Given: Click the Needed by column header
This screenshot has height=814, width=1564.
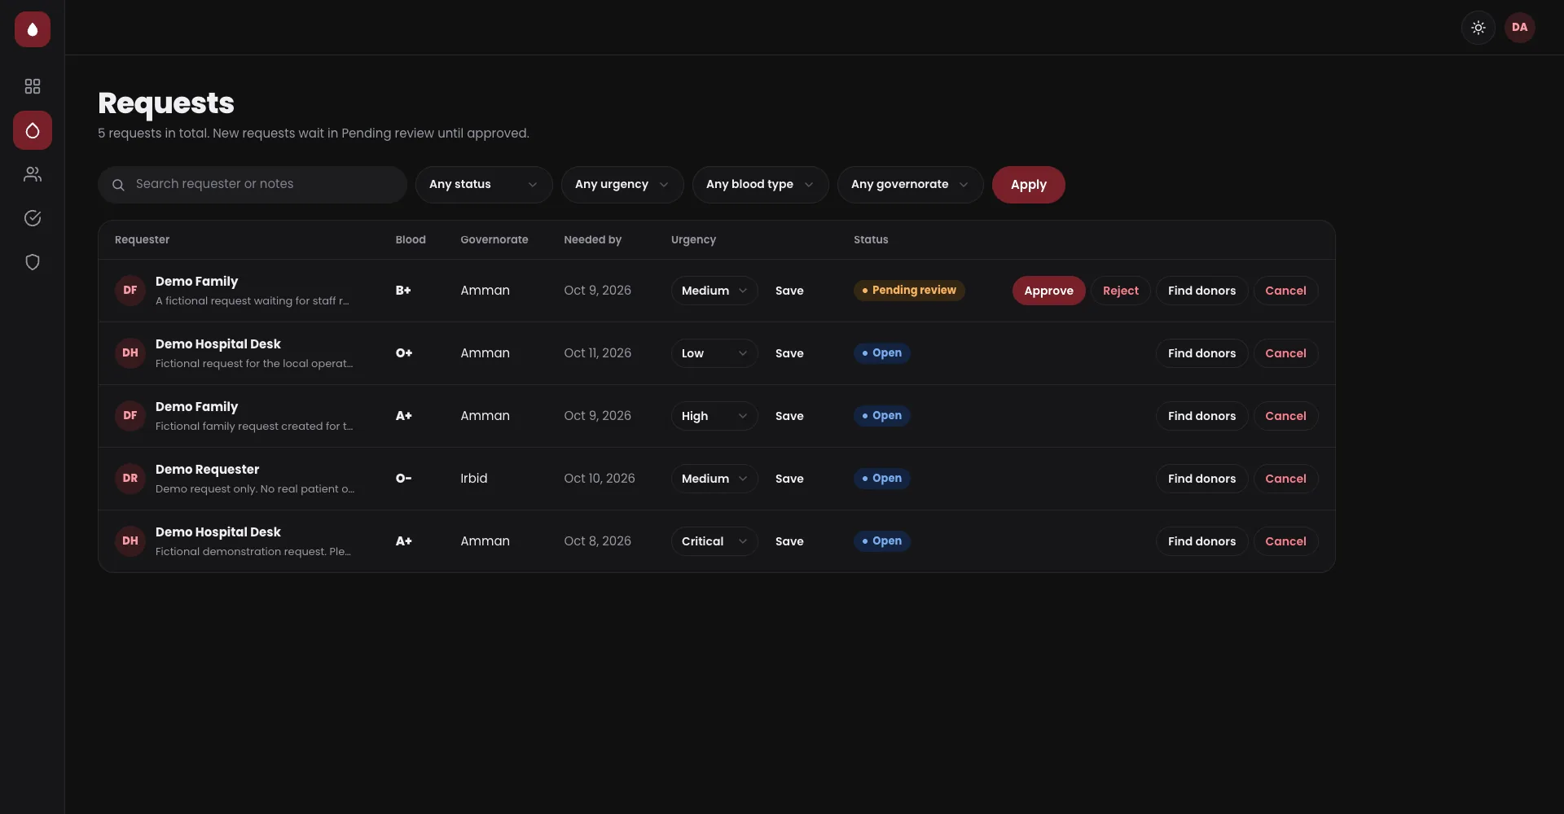Looking at the screenshot, I should pyautogui.click(x=592, y=239).
